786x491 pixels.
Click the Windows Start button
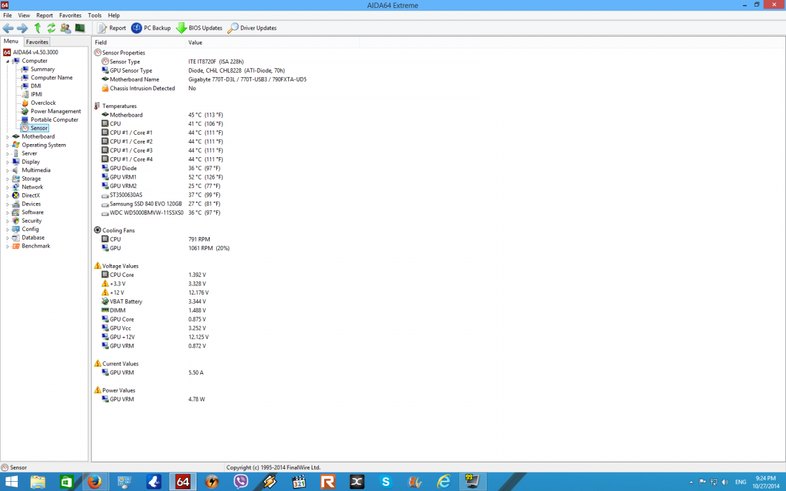point(12,482)
